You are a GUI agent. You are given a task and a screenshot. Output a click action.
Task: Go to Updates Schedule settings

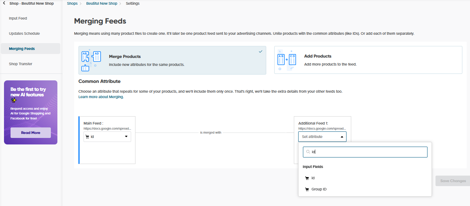pos(24,34)
